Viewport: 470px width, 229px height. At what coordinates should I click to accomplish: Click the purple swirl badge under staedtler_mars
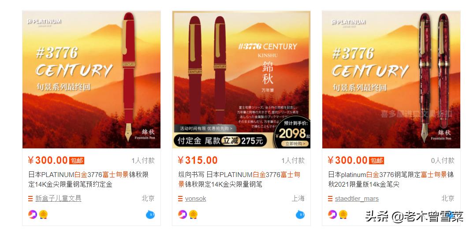tap(332, 214)
